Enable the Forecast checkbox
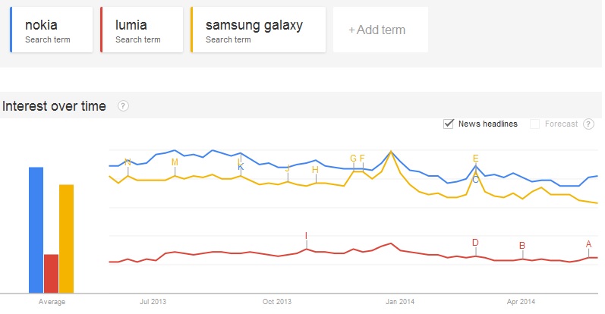The height and width of the screenshot is (314, 605). tap(534, 124)
